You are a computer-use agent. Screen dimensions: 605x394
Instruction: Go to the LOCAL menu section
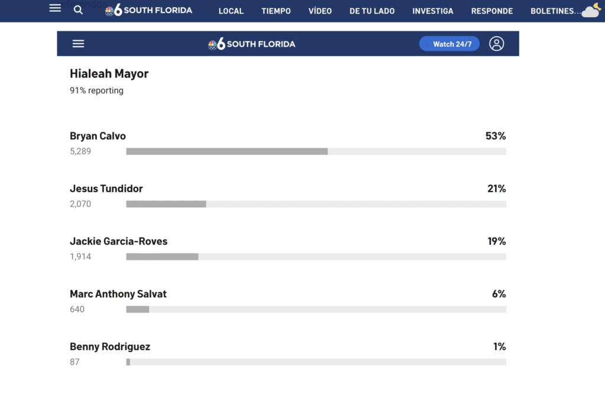(x=231, y=11)
